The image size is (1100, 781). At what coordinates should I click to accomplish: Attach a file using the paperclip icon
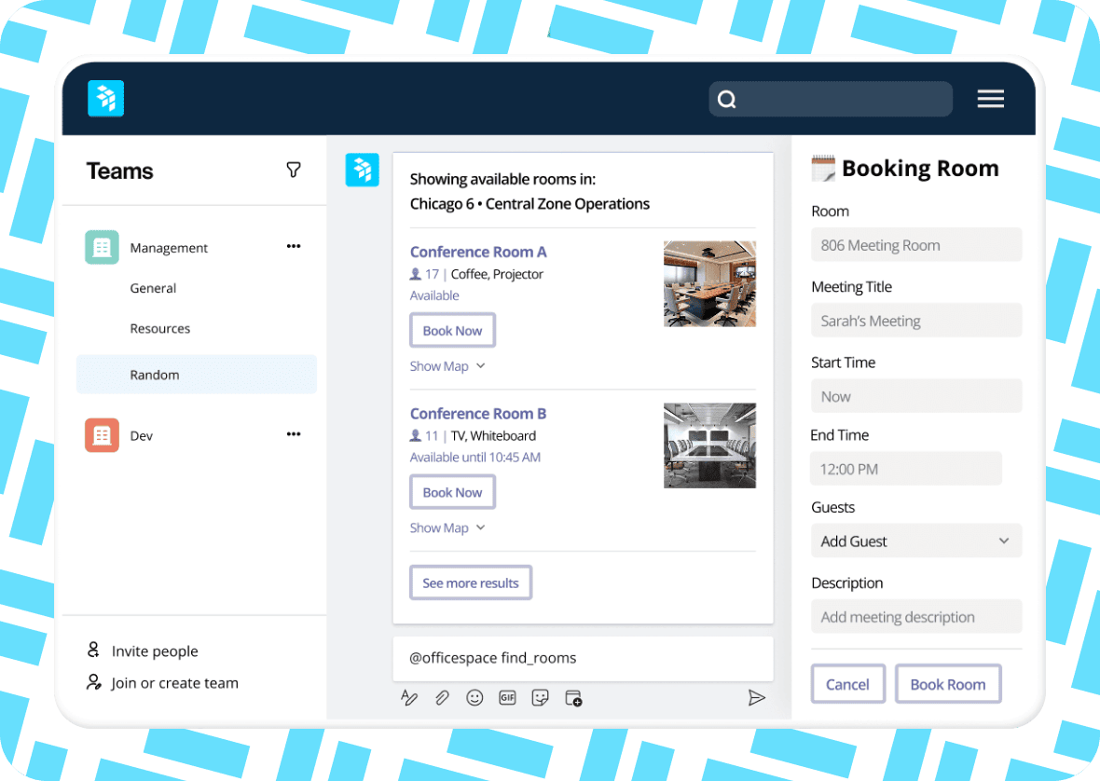tap(442, 697)
